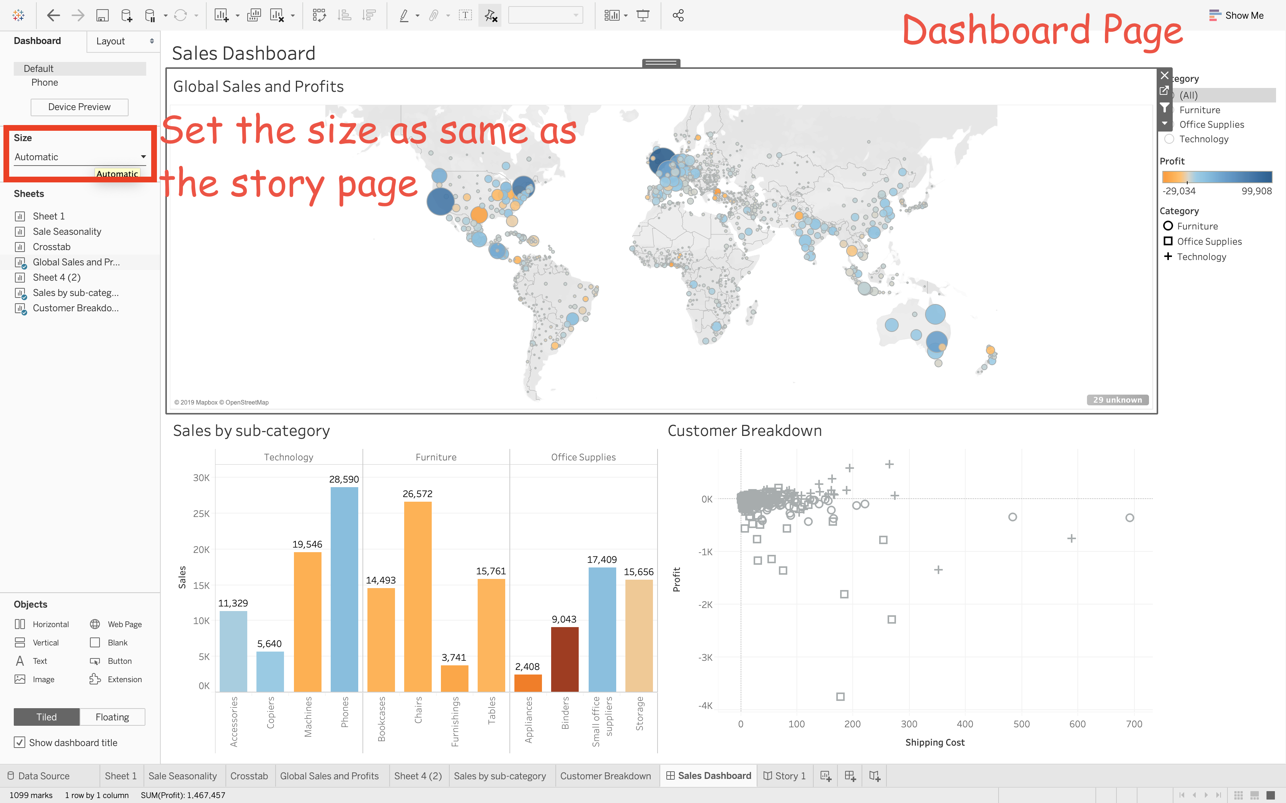Click the Device Preview button
Screen dimensions: 1286x803
(79, 107)
